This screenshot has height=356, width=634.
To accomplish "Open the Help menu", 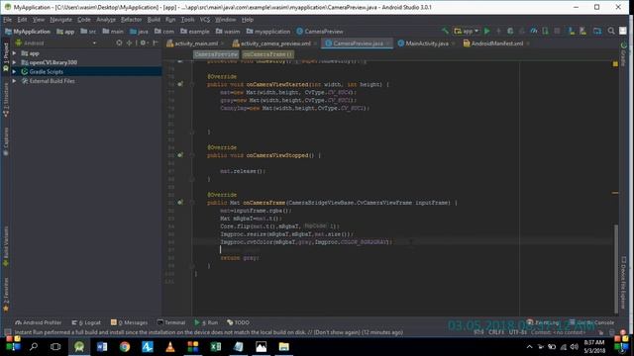I will click(247, 20).
